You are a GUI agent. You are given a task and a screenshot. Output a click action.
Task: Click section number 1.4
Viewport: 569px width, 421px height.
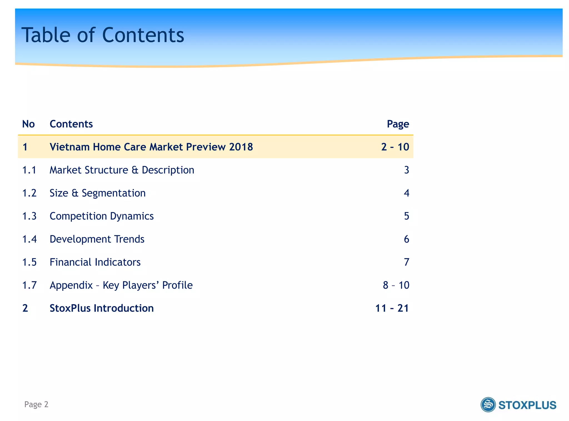point(29,239)
